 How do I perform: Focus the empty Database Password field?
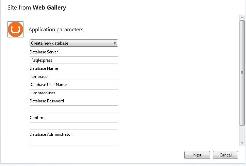tap(74, 109)
